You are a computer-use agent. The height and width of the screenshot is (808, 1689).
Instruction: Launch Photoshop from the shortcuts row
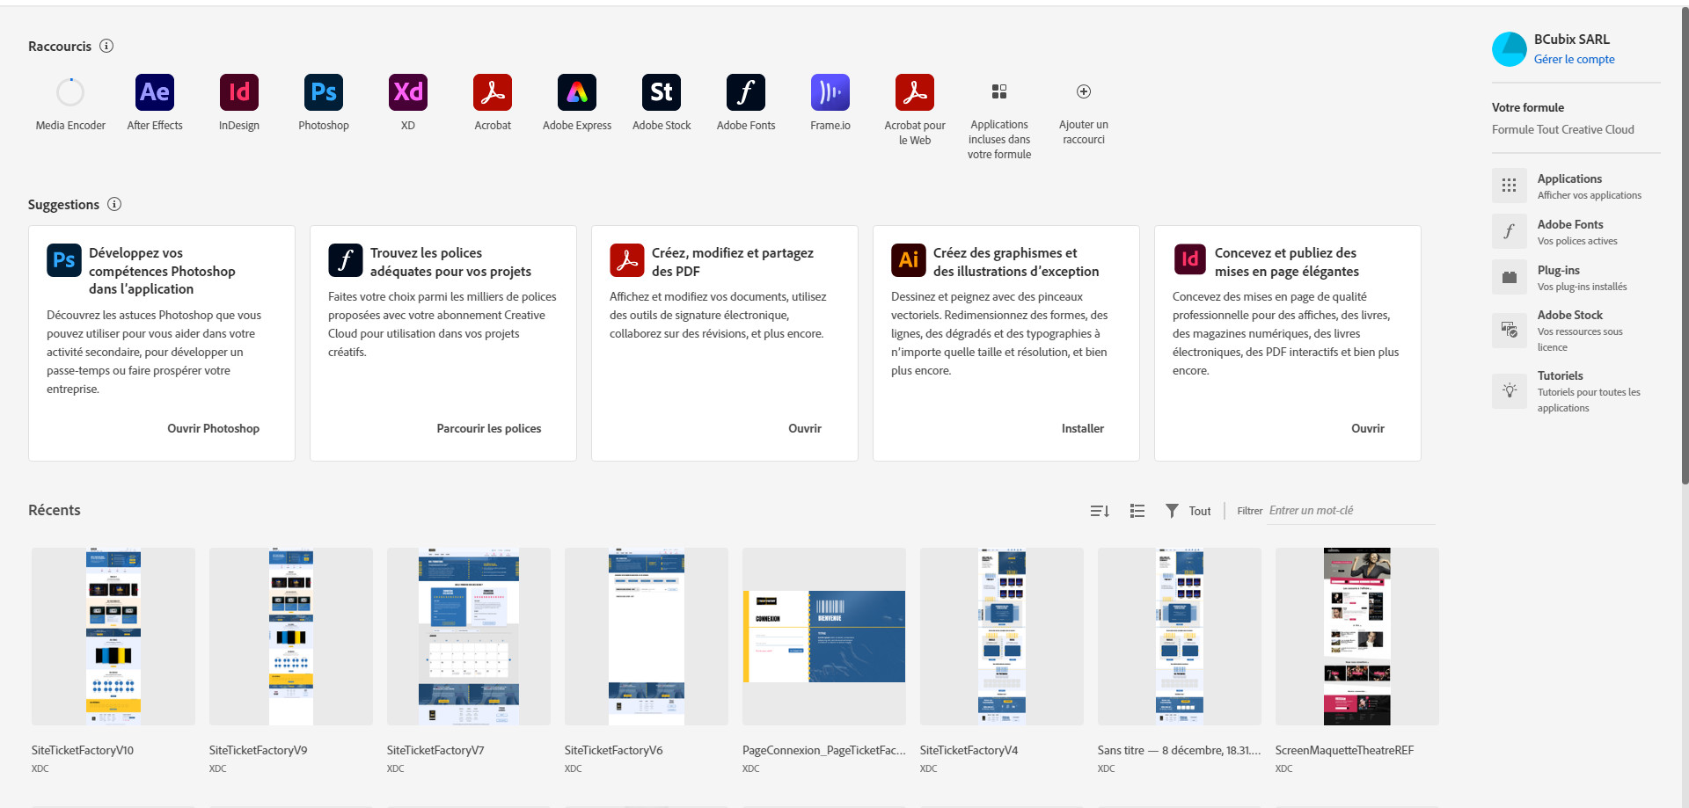pyautogui.click(x=324, y=92)
